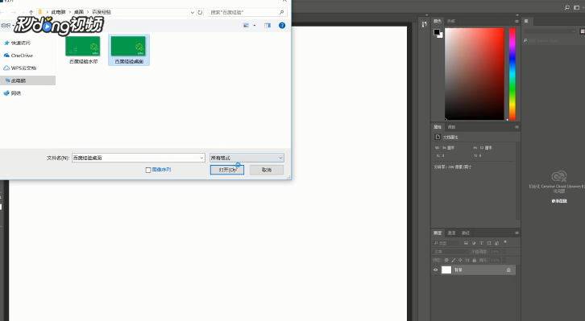Click search magnifier in dialog search box
585x321 pixels.
[x=281, y=12]
